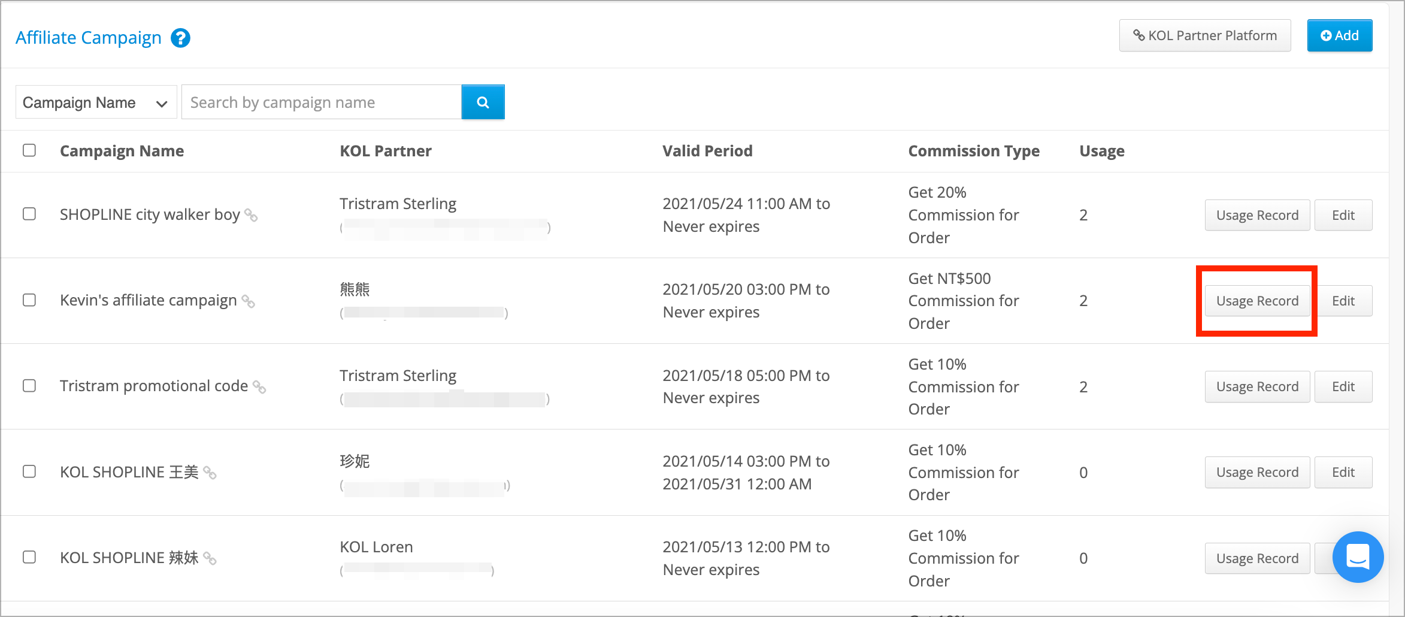
Task: Click the Commission Type column header
Action: [x=974, y=151]
